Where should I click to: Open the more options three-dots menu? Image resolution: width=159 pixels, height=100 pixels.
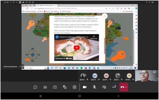[114, 87]
